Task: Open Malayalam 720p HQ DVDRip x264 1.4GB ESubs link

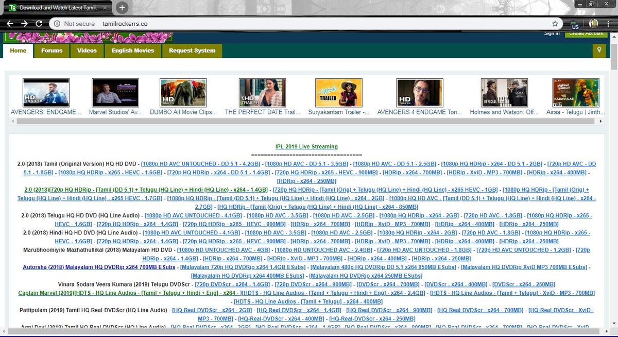Action: [243, 267]
